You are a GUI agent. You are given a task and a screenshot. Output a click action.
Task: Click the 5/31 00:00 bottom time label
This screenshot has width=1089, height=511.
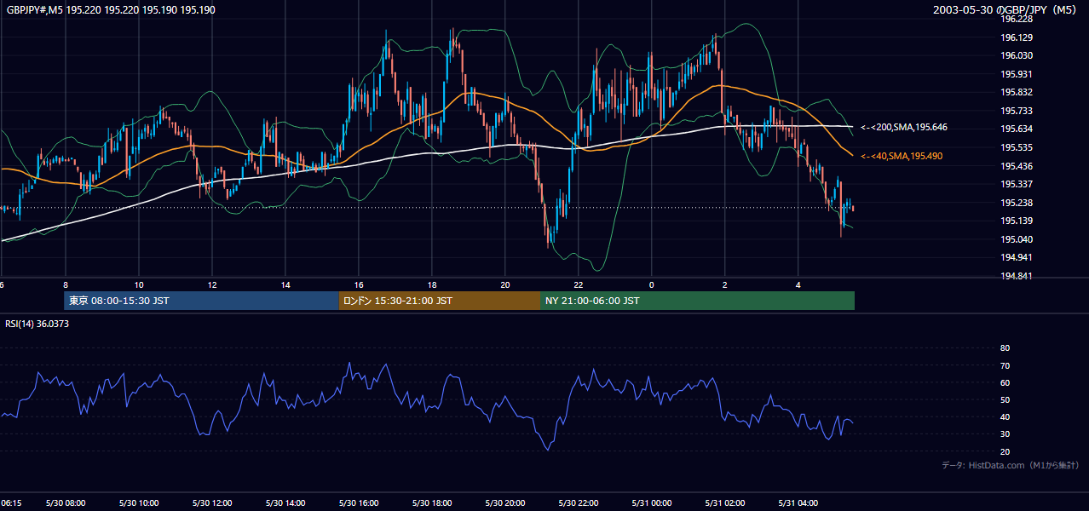tap(652, 503)
